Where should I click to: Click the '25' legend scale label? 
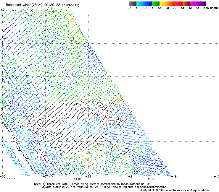pos(167,8)
